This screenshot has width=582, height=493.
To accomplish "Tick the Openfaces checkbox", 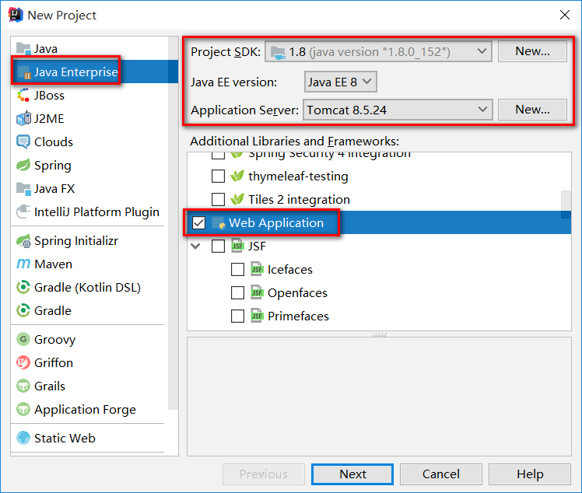I will 237,293.
